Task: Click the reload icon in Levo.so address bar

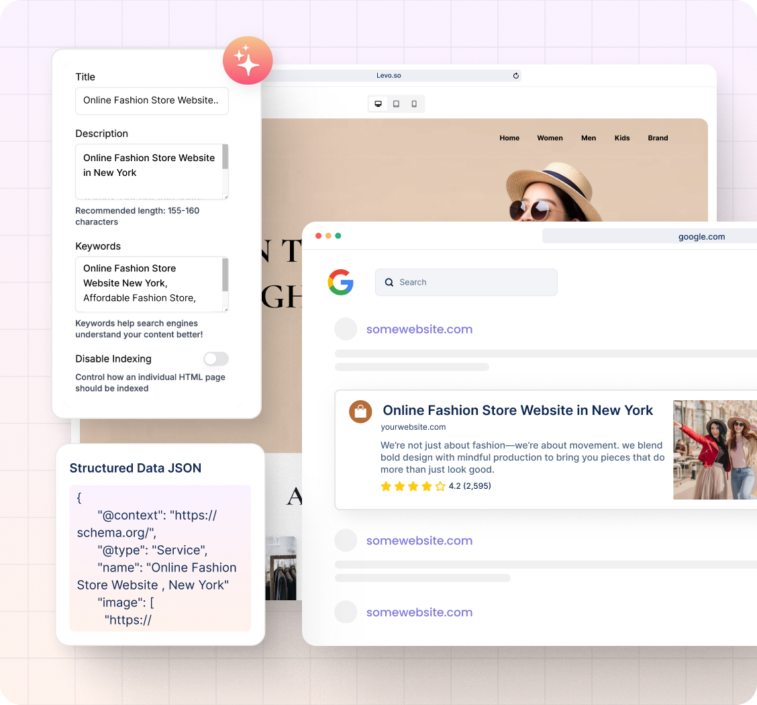Action: coord(515,76)
